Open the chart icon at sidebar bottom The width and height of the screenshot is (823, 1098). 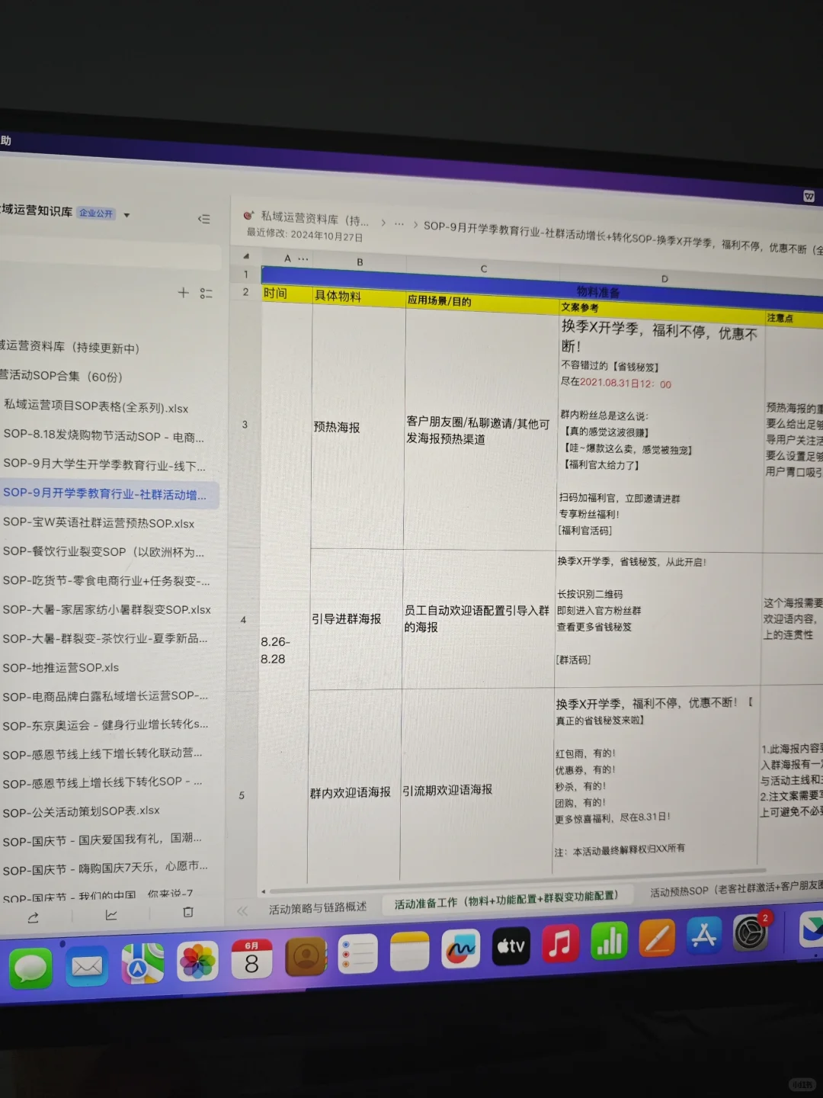point(111,914)
